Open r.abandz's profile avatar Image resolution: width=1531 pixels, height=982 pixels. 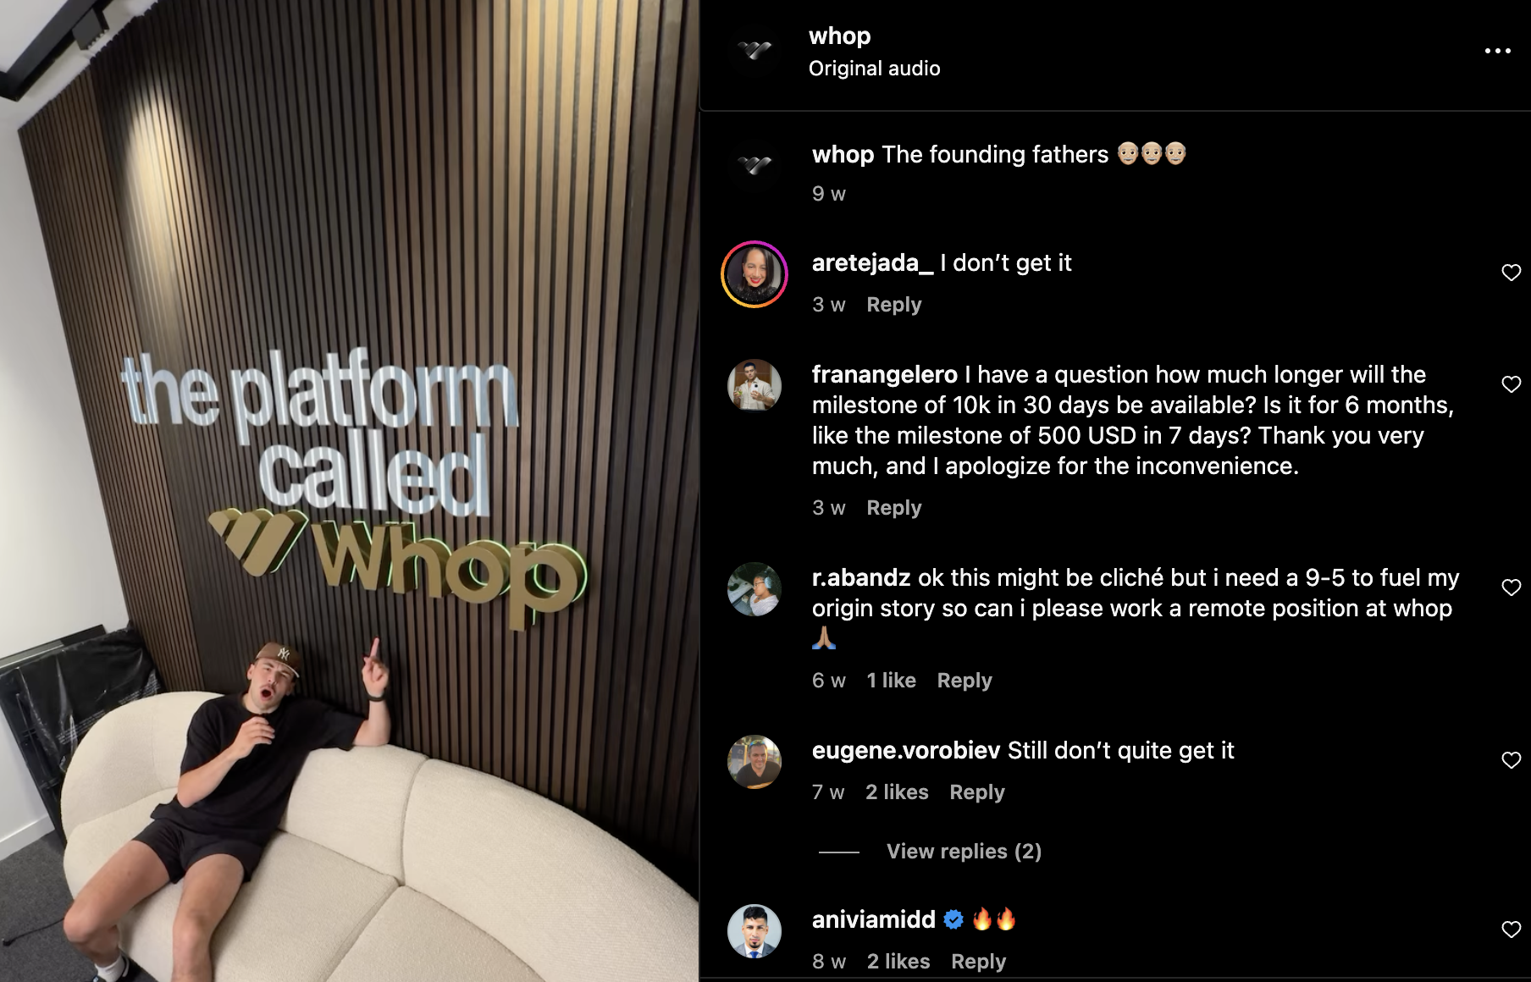754,589
